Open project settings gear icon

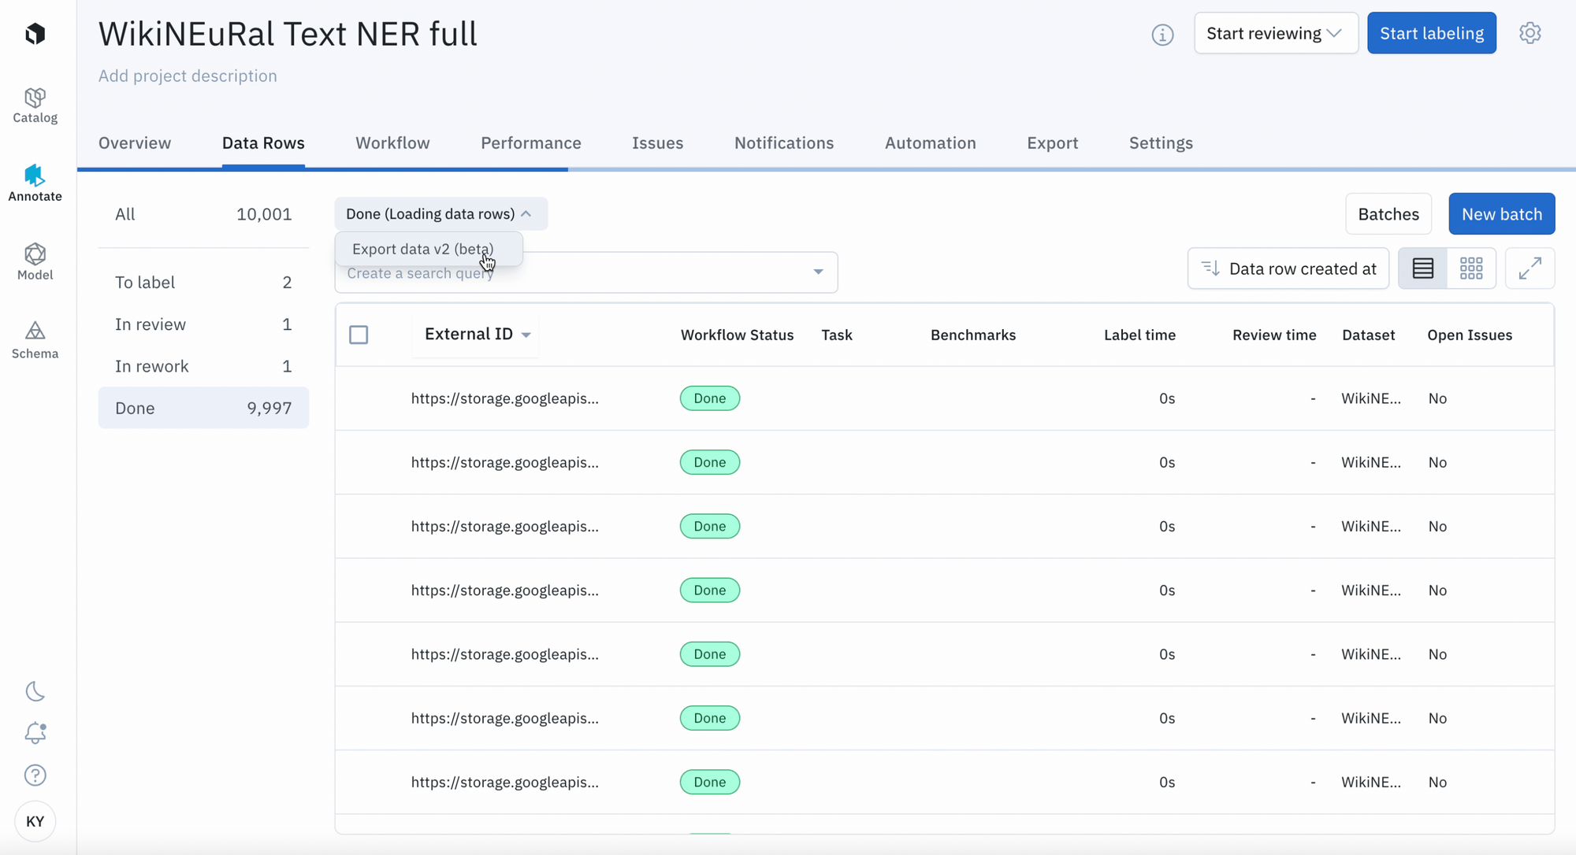point(1530,33)
